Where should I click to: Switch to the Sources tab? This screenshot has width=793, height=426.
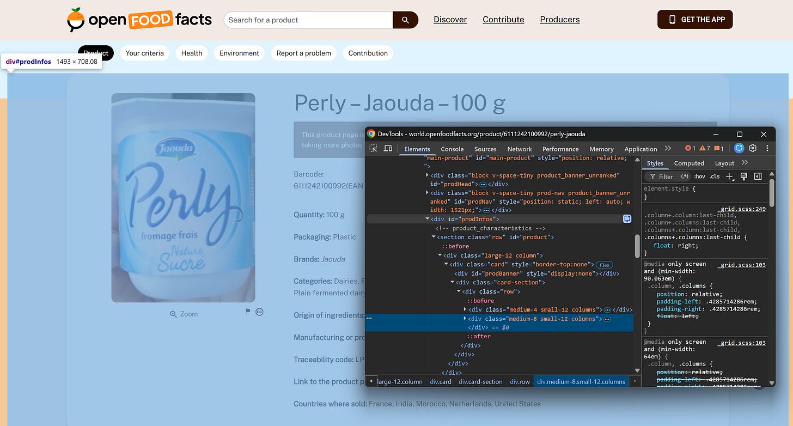point(485,149)
